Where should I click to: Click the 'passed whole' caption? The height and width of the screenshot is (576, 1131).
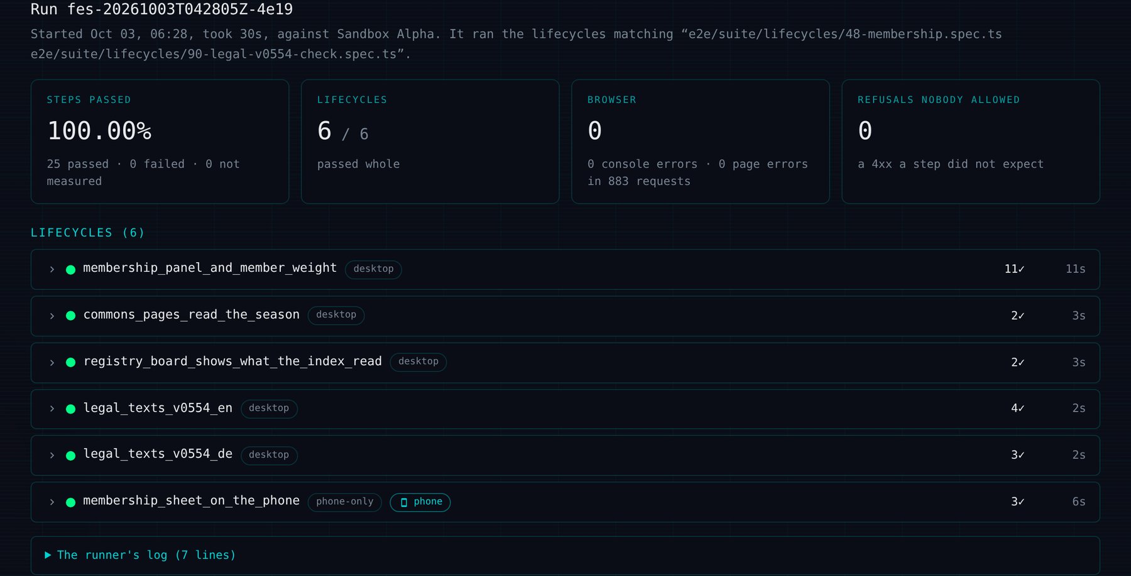pos(358,164)
